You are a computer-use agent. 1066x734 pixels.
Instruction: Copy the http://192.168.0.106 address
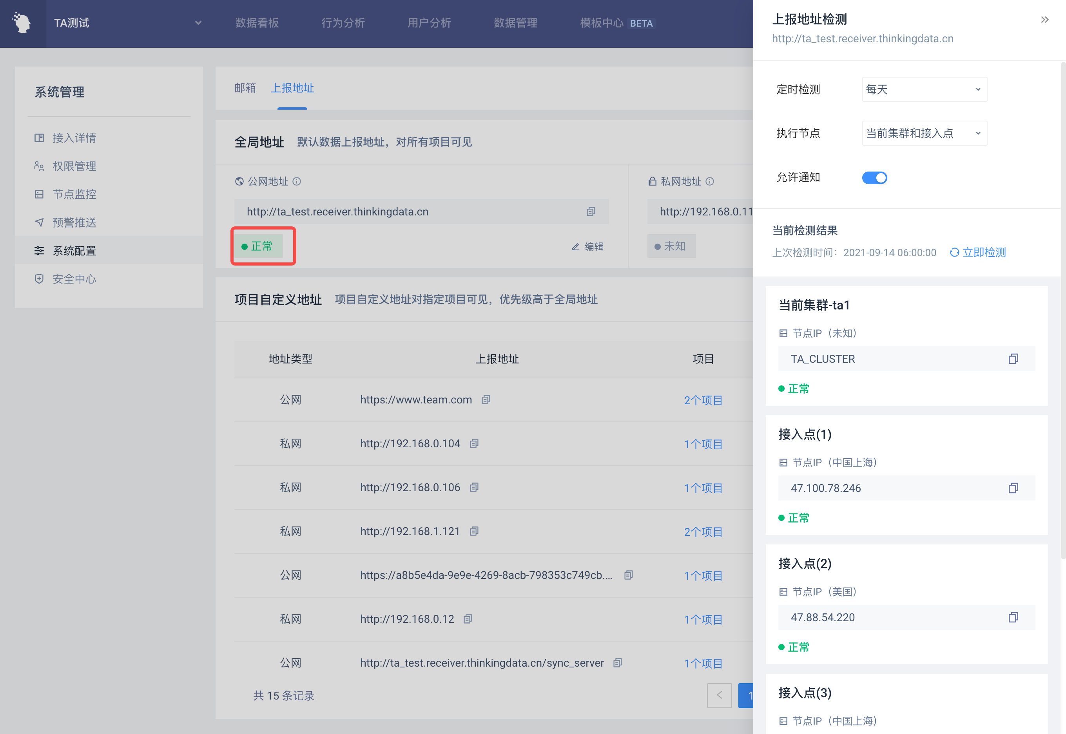pyautogui.click(x=474, y=487)
